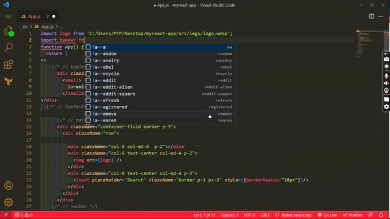The width and height of the screenshot is (390, 219).
Task: Select the fa-ravelry suggestion
Action: click(x=160, y=61)
